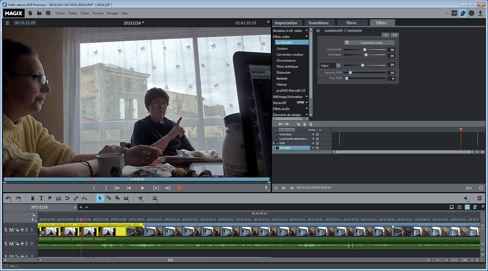Click the undo arrow icon
The height and width of the screenshot is (271, 488).
click(x=8, y=198)
